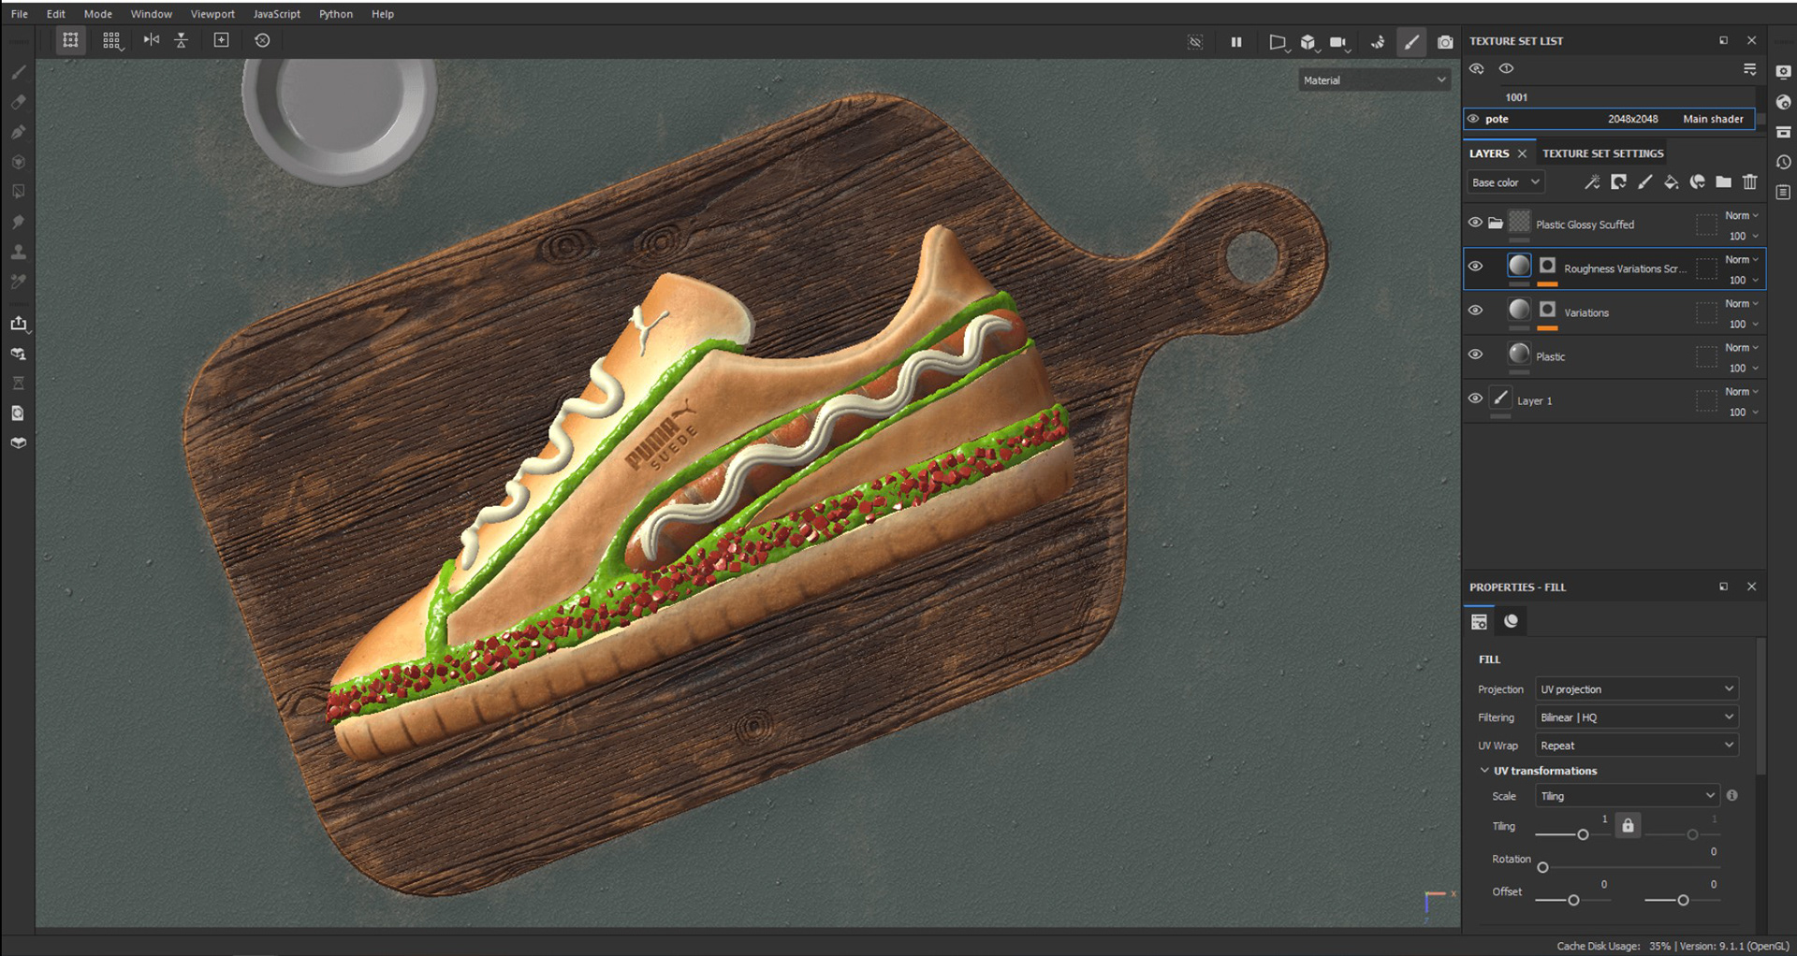Add an effect with the magic wand icon
Viewport: 1797px width, 956px height.
[1591, 182]
